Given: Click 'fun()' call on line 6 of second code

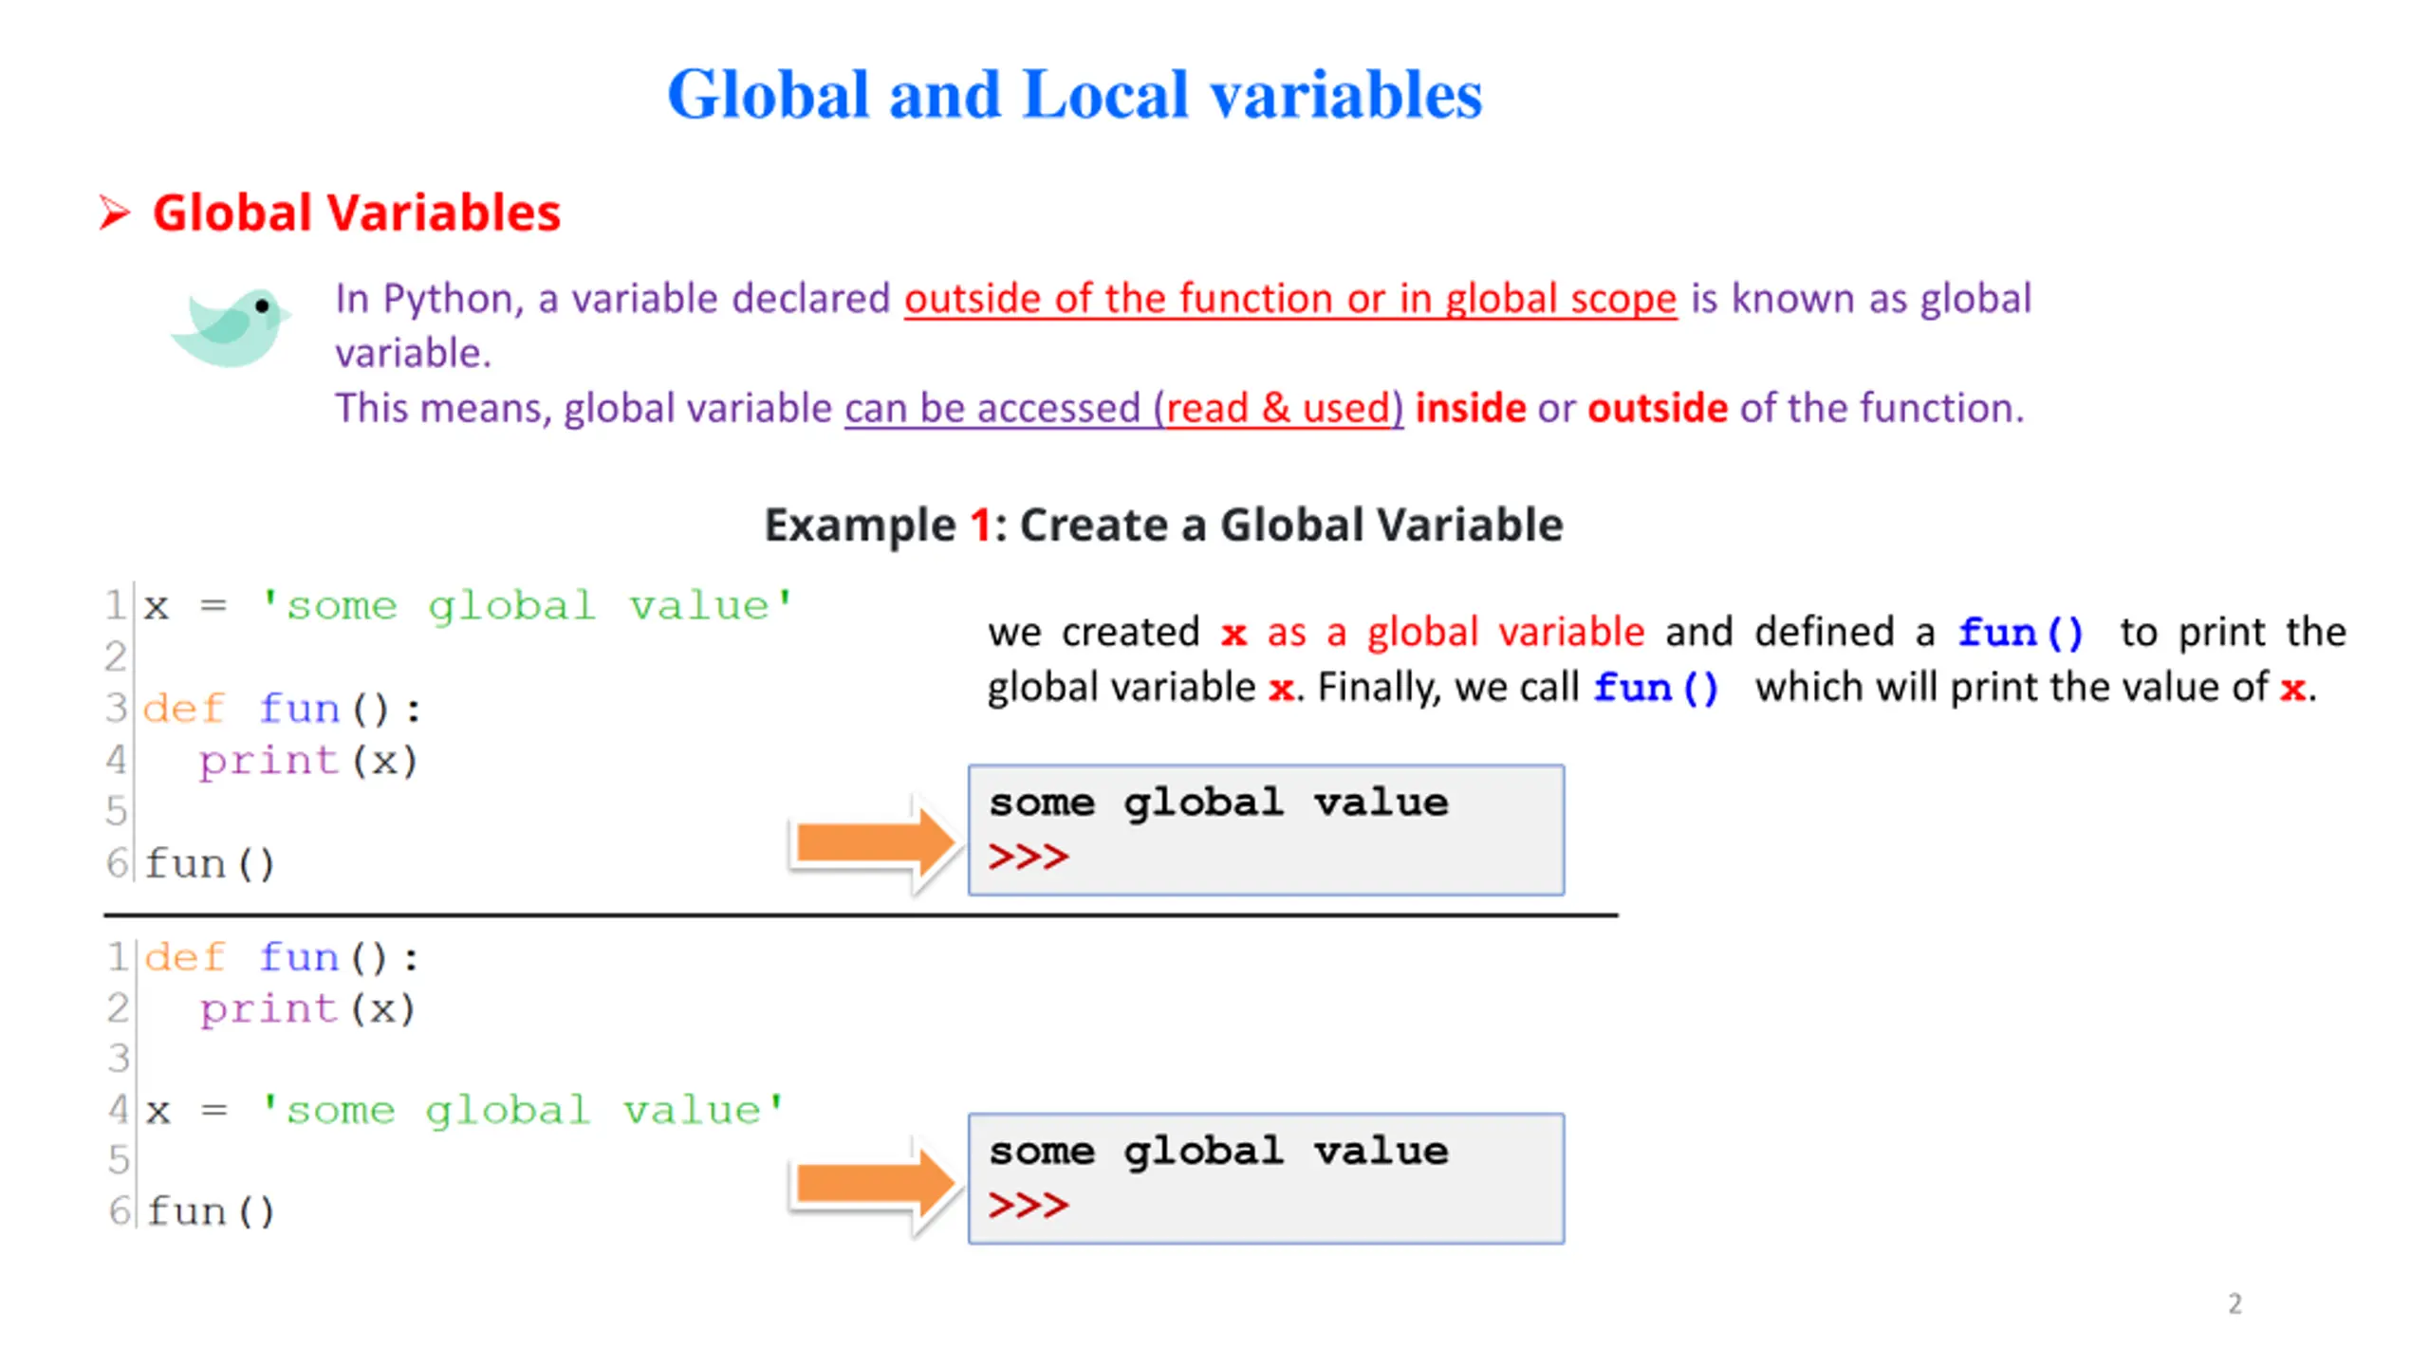Looking at the screenshot, I should tap(212, 1211).
